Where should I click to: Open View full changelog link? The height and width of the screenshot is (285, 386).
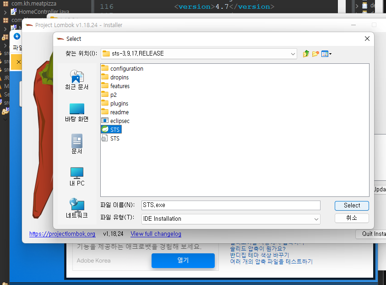[x=156, y=234]
